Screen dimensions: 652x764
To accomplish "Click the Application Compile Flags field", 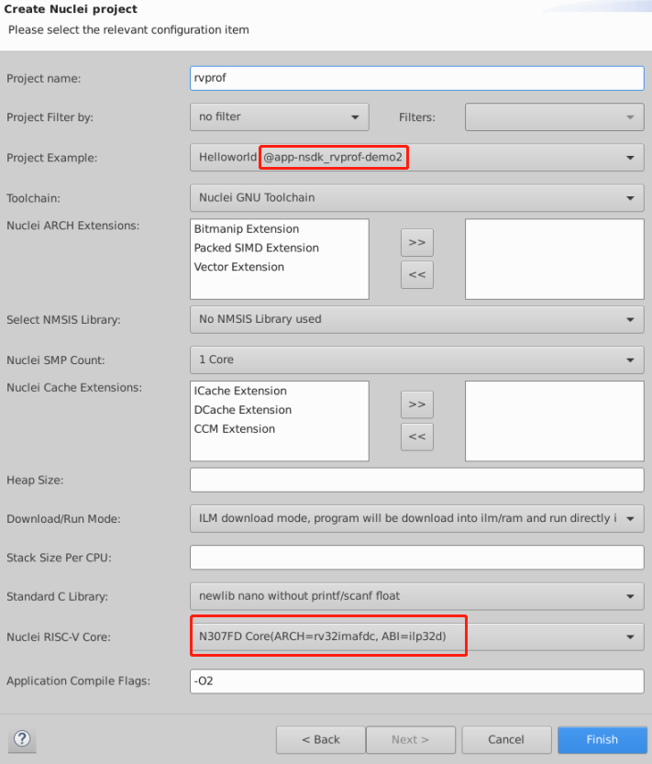I will click(417, 681).
